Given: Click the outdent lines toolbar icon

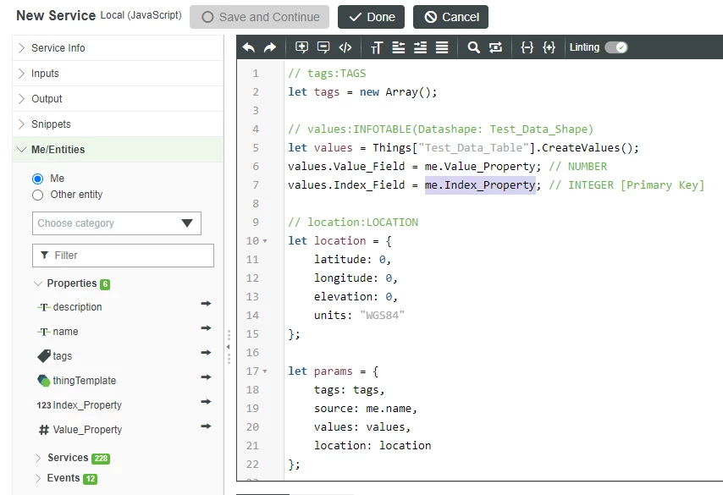Looking at the screenshot, I should [x=399, y=47].
